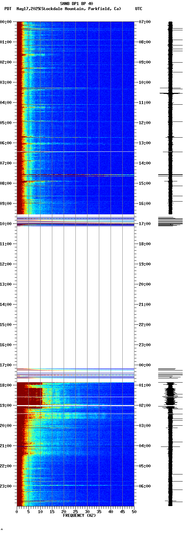
Task: Click the "17:00" UTC time label
Action: (145, 224)
